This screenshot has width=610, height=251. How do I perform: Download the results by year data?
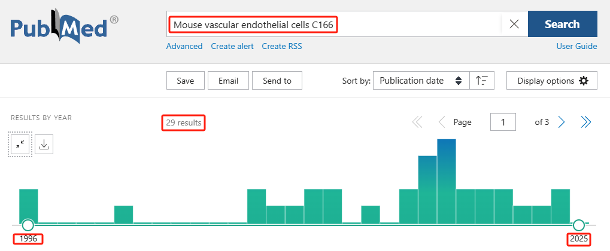pyautogui.click(x=44, y=145)
